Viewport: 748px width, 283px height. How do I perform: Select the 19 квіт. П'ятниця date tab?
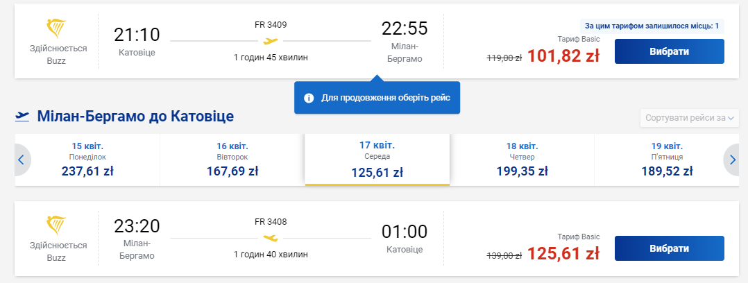click(x=667, y=160)
